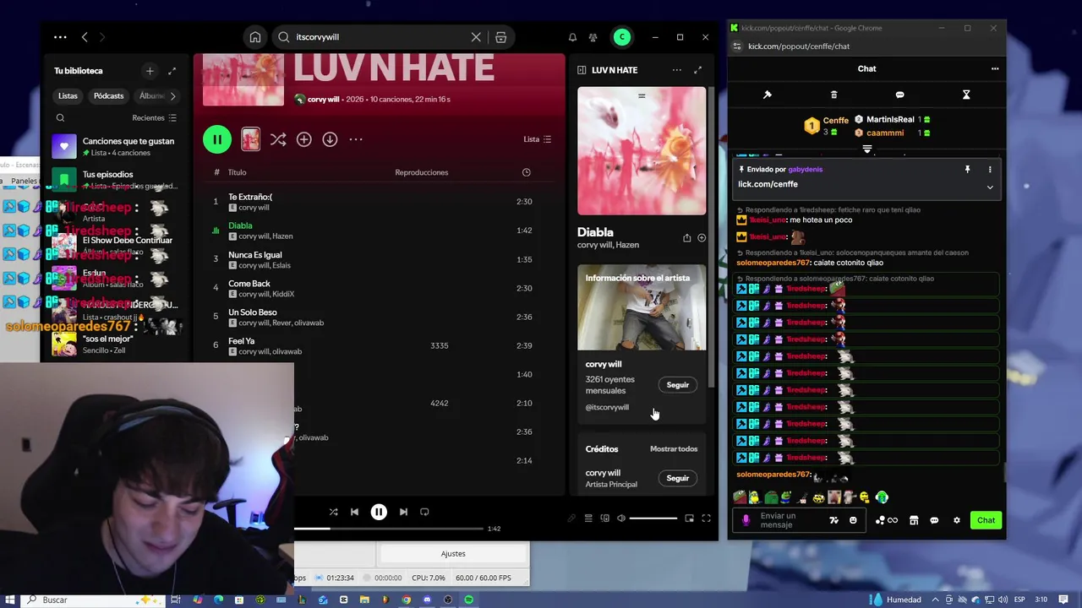Open the moderator hammer tool in Kick chat
This screenshot has width=1082, height=608.
click(x=768, y=95)
